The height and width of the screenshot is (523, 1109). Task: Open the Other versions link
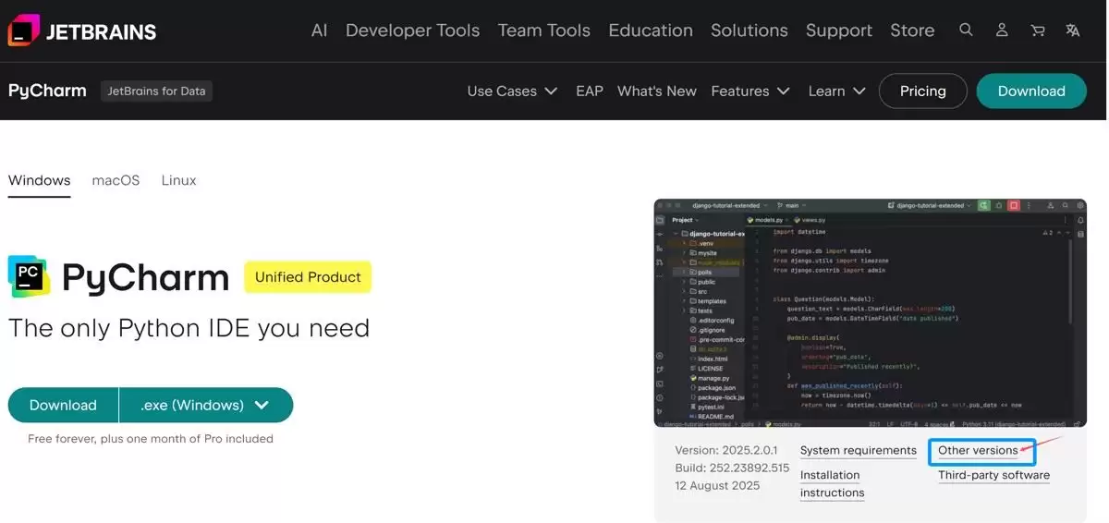pyautogui.click(x=978, y=450)
